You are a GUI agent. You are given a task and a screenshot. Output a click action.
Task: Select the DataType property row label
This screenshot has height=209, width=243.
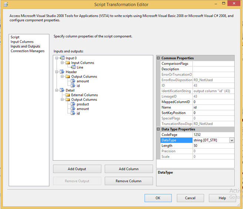176,140
